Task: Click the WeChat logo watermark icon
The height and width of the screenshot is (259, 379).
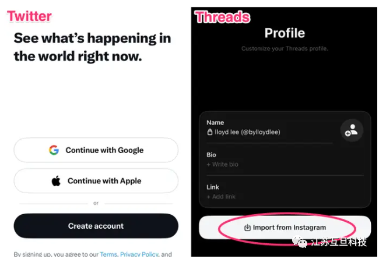Action: pyautogui.click(x=300, y=242)
